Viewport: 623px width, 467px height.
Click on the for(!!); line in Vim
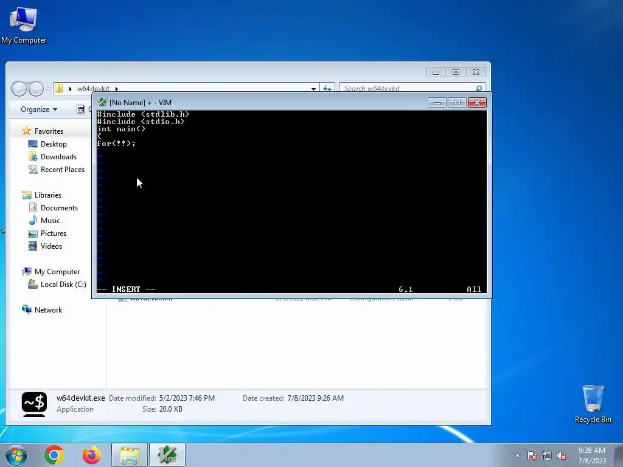[116, 144]
